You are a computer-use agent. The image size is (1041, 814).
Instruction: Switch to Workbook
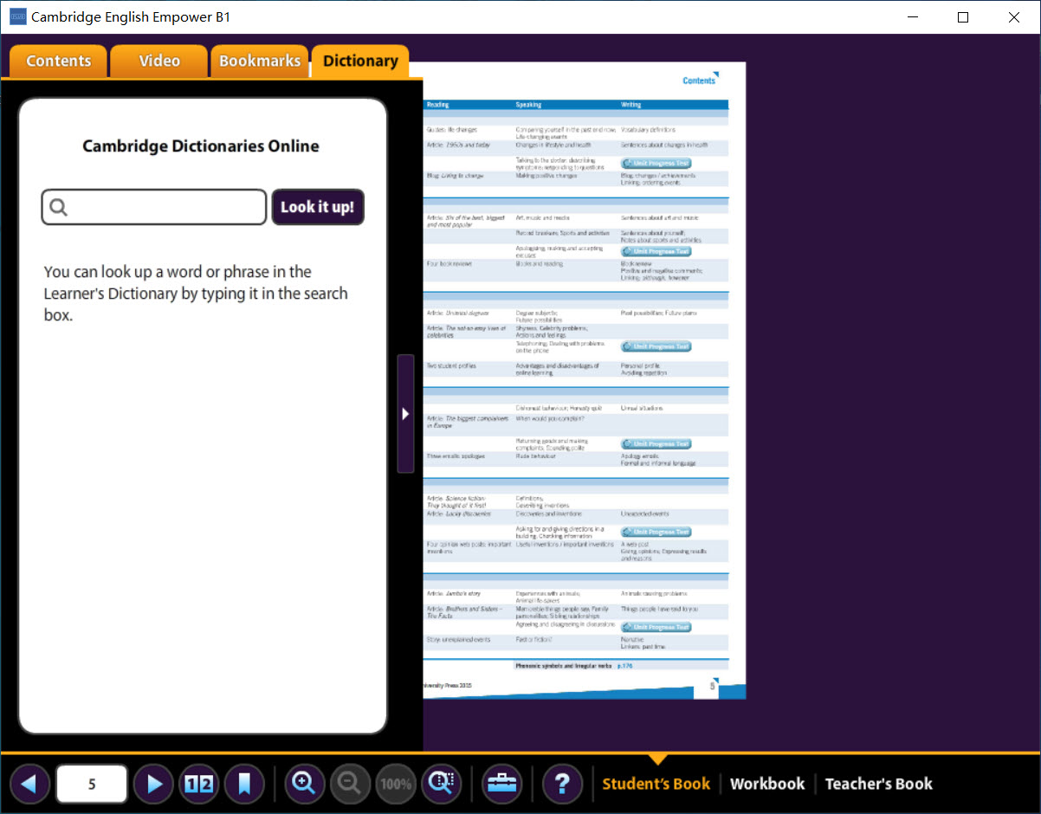[x=767, y=784]
